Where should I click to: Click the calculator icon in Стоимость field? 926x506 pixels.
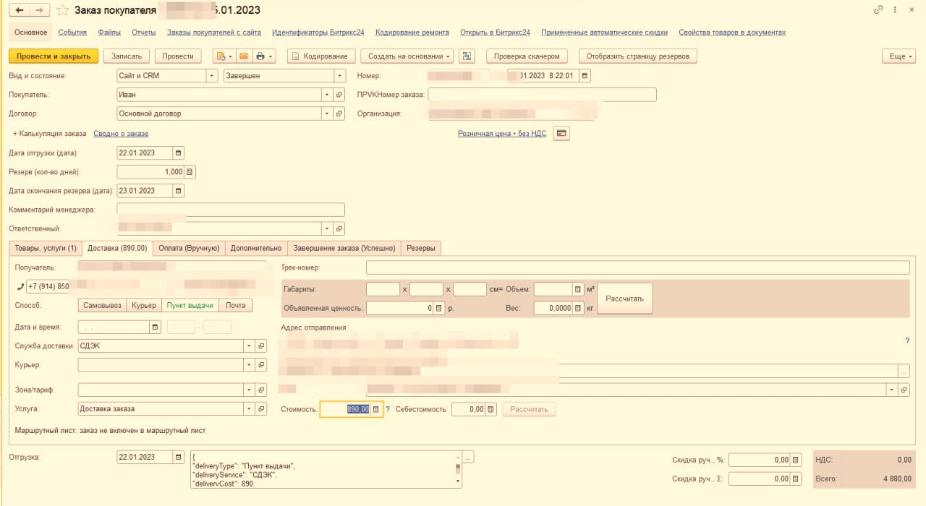375,409
